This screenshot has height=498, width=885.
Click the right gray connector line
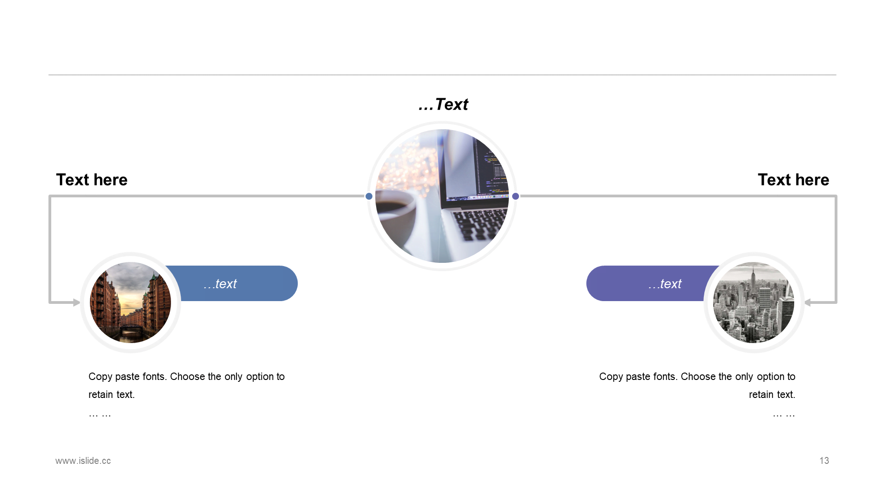[678, 196]
